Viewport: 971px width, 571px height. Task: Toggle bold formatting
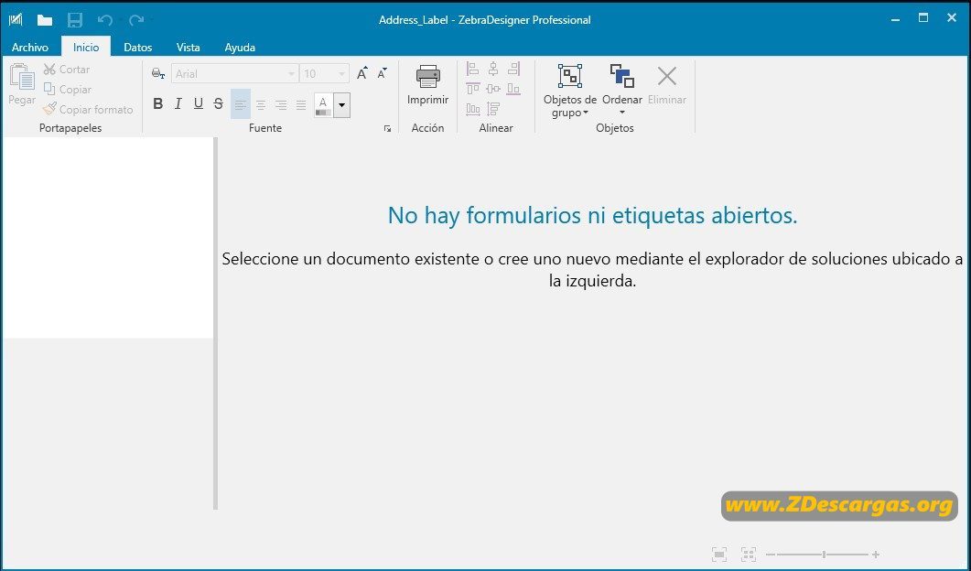coord(158,104)
